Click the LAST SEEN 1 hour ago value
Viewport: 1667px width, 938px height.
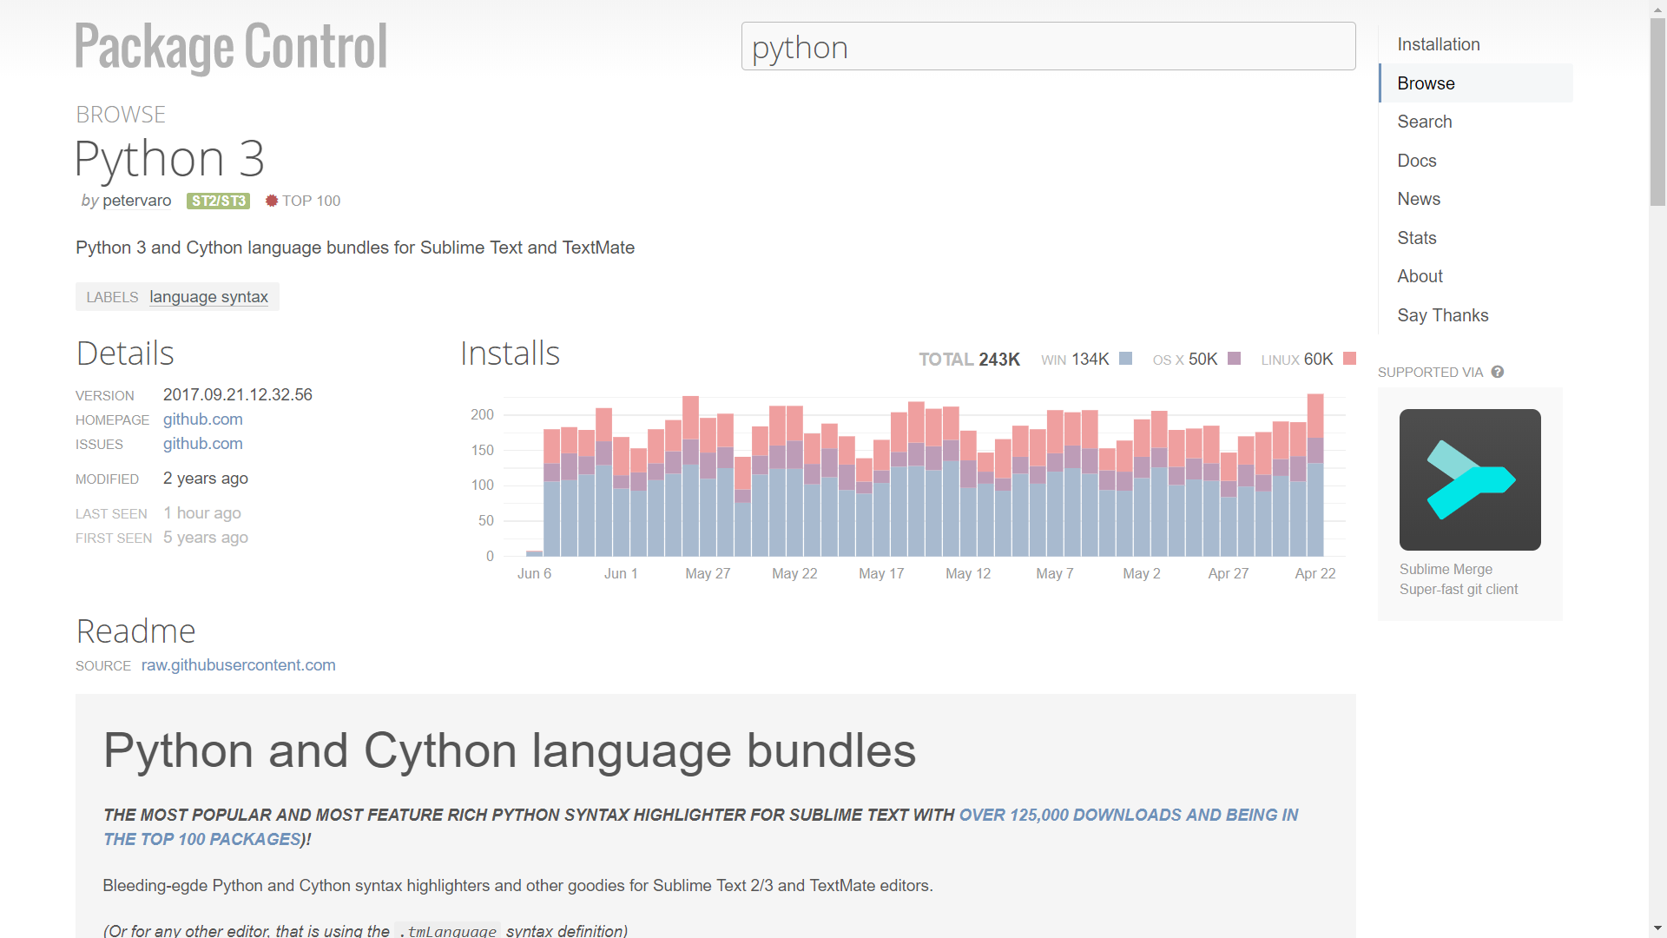click(x=201, y=513)
